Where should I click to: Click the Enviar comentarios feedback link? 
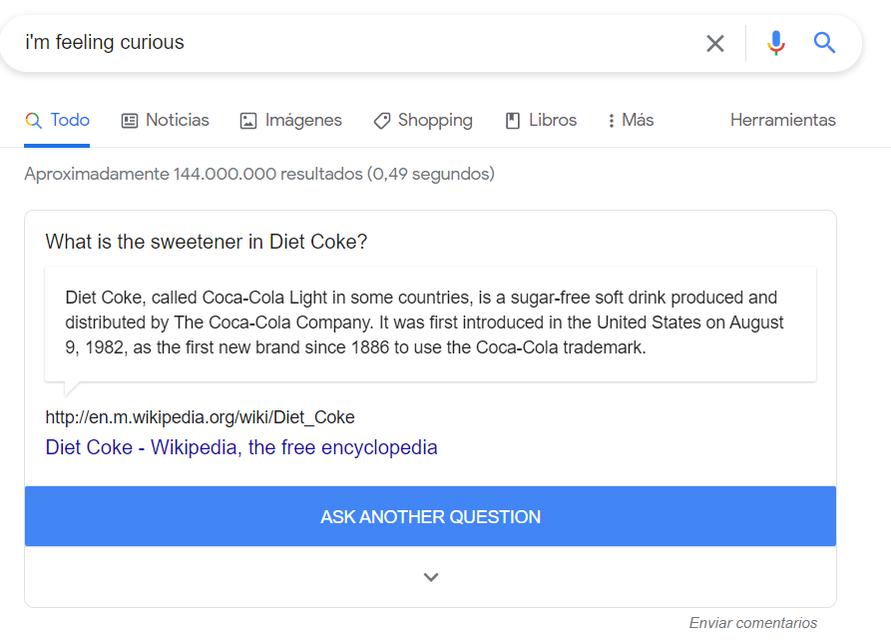(753, 623)
